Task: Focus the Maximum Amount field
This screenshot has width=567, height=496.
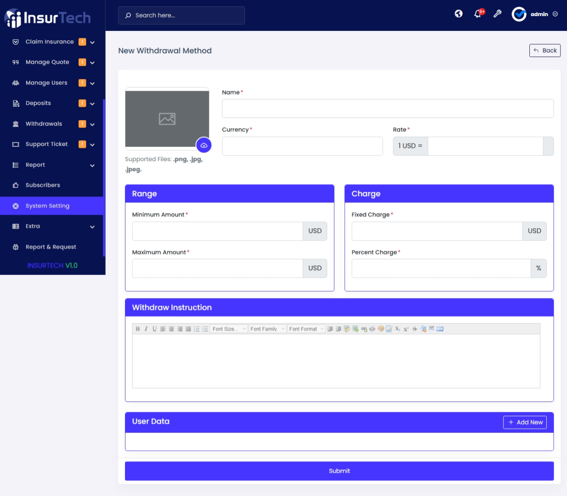Action: 217,268
